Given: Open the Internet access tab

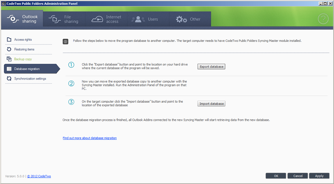Looking at the screenshot, I should point(106,19).
